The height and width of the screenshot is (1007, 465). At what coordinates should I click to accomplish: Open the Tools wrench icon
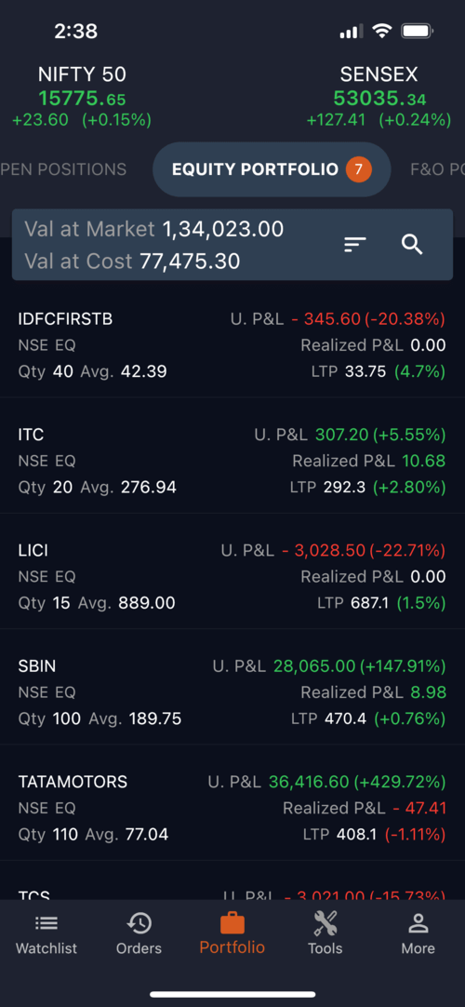[325, 923]
